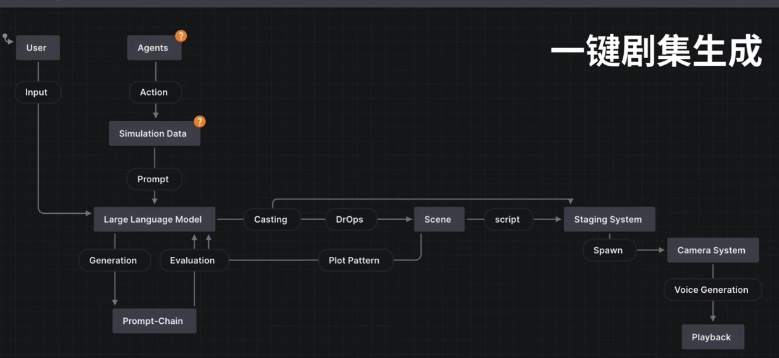This screenshot has height=358, width=779.
Task: Click the Input edge label
Action: (38, 92)
